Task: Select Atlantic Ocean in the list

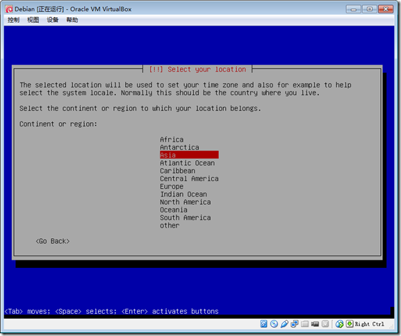Action: pos(187,163)
